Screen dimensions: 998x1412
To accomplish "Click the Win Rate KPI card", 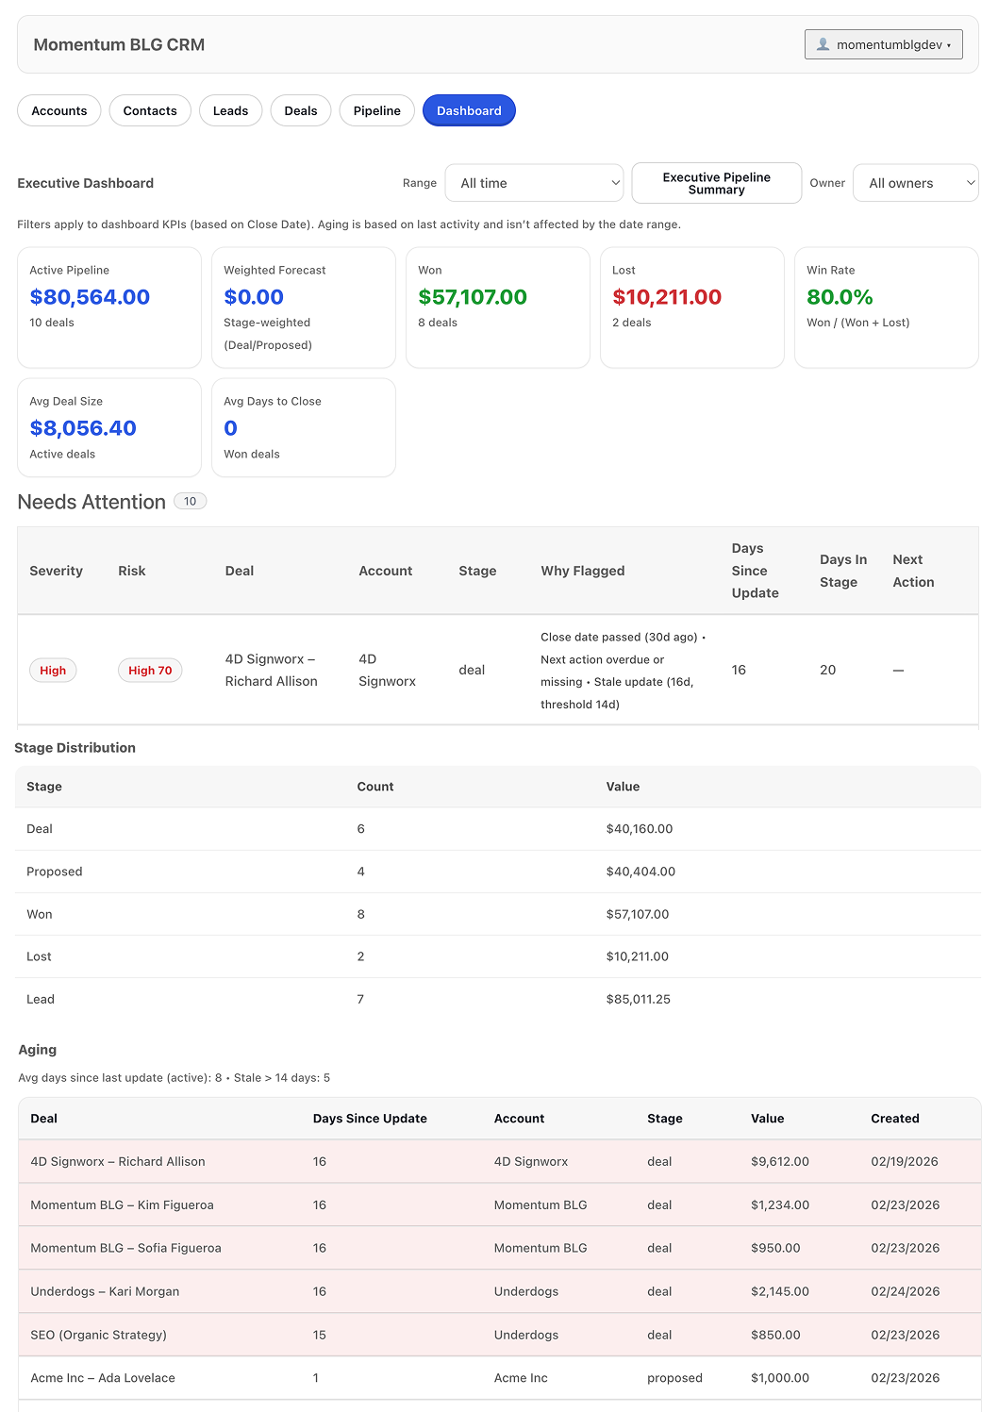I will [x=886, y=307].
